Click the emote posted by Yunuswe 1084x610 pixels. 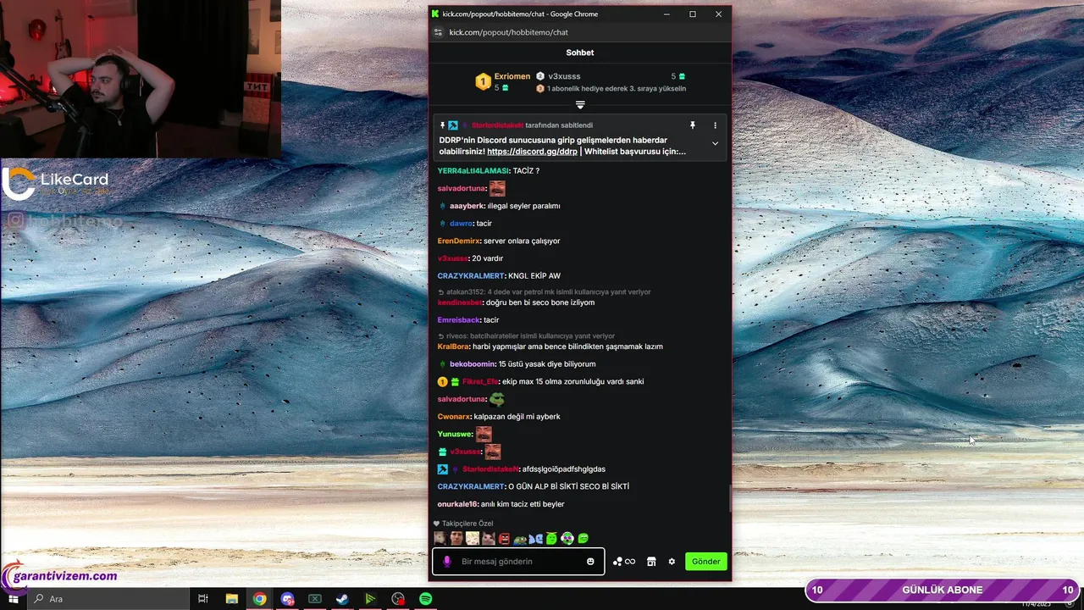484,435
